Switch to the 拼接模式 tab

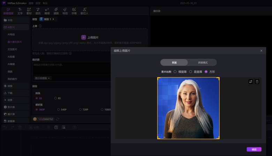click(203, 63)
